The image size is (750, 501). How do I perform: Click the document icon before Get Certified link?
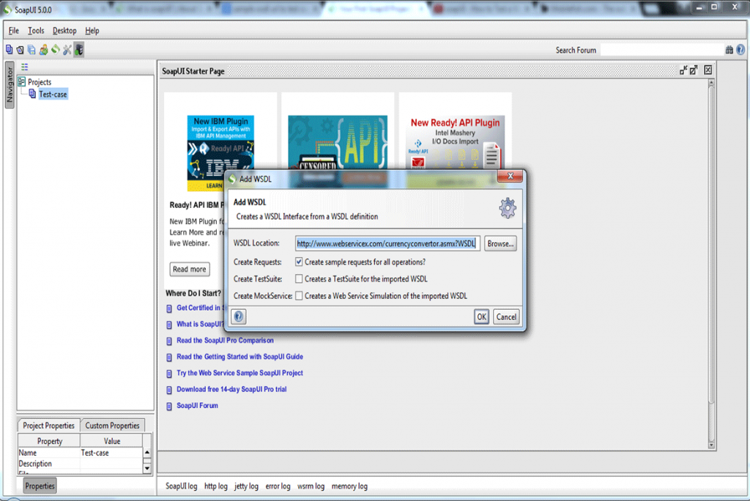[x=169, y=308]
